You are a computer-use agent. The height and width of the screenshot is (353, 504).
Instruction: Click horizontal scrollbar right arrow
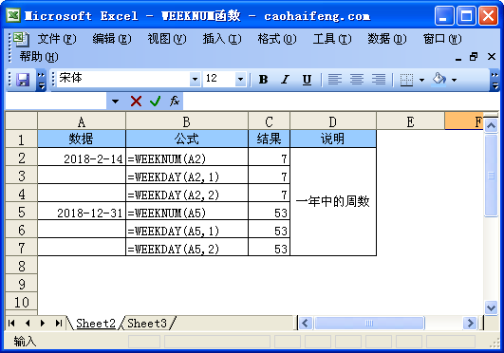pos(470,323)
